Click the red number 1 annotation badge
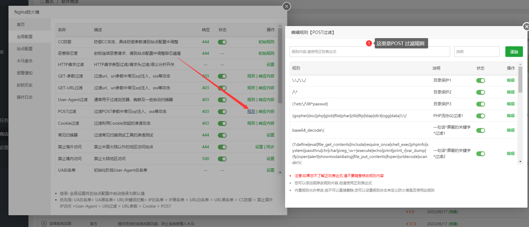529x227 pixels. (x=369, y=43)
